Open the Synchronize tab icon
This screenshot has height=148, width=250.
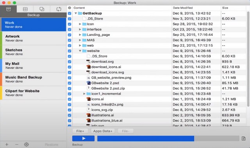(x=59, y=9)
